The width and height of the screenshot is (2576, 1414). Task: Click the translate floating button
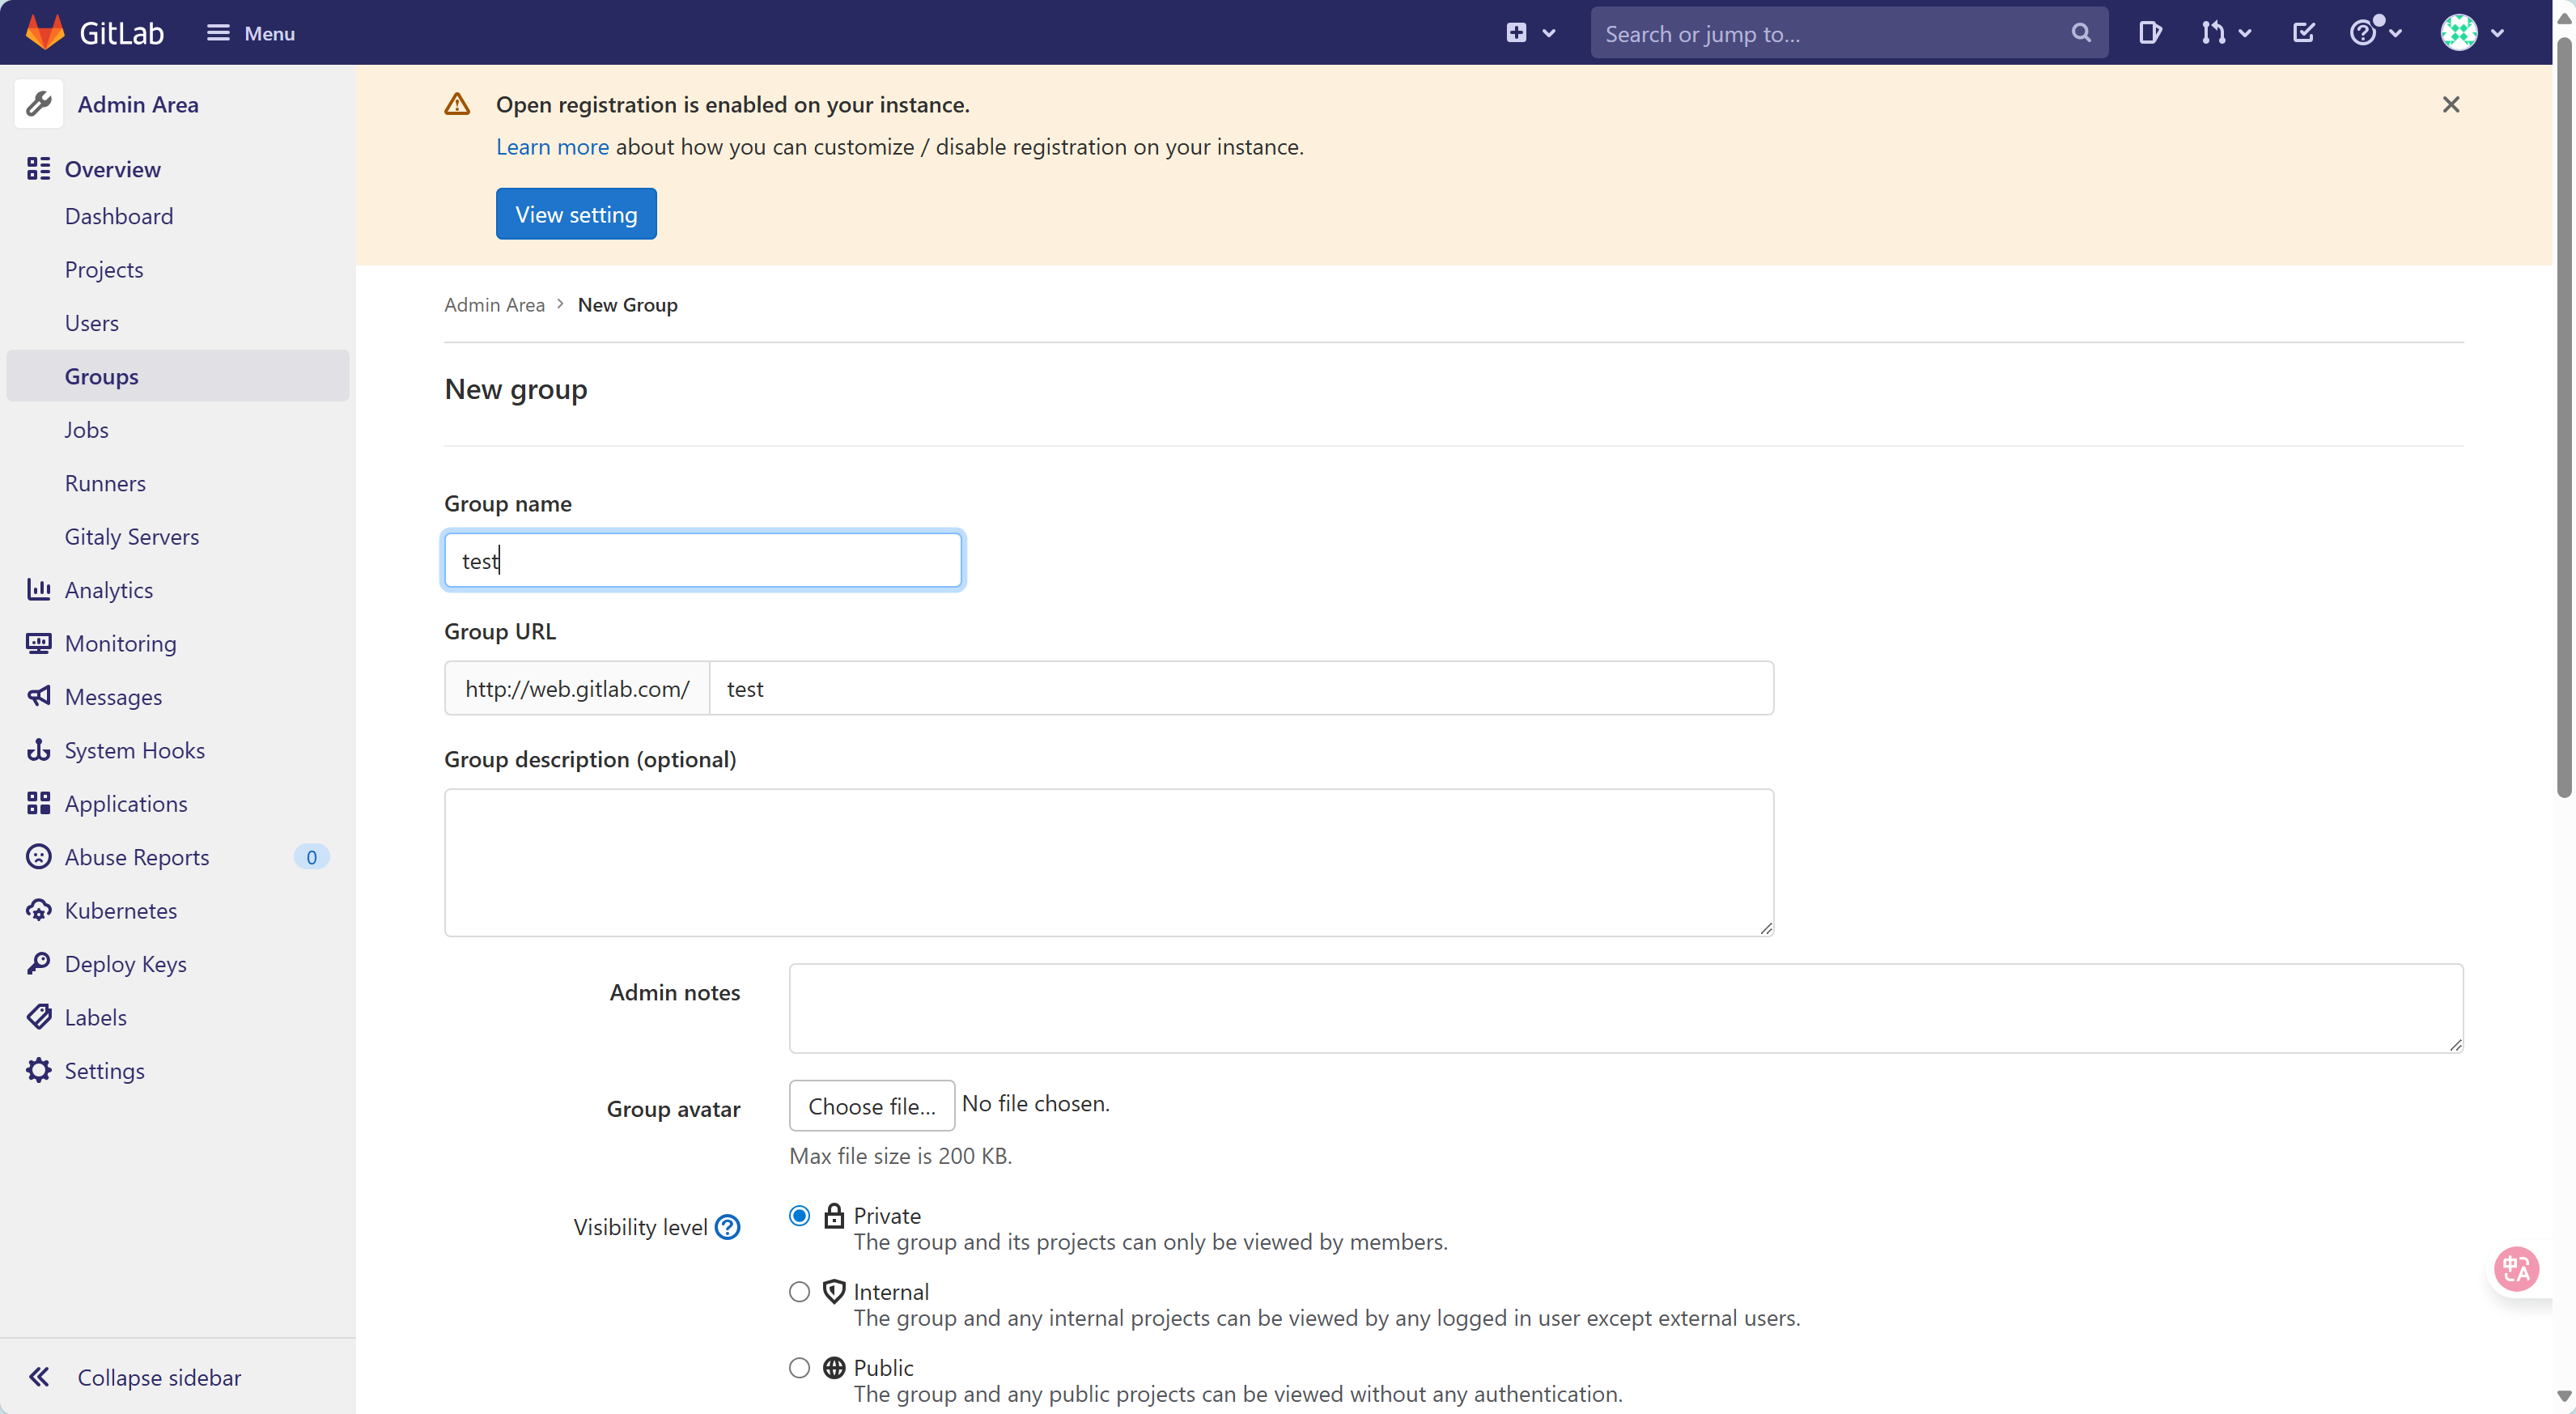[x=2516, y=1270]
